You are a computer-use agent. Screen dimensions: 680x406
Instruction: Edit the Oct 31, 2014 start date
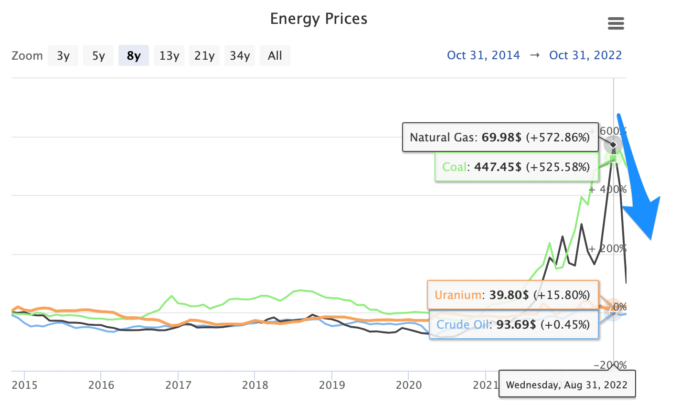[x=483, y=55]
